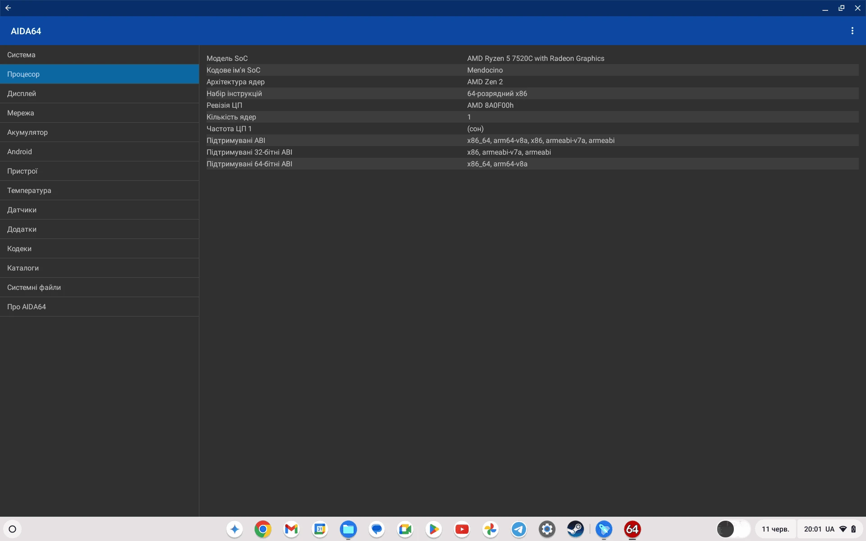Viewport: 866px width, 541px height.
Task: Open the Додатки section
Action: (x=99, y=229)
